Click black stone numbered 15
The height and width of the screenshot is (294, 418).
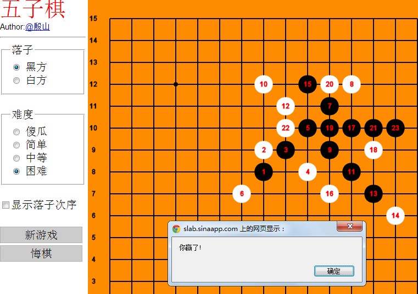click(x=308, y=84)
